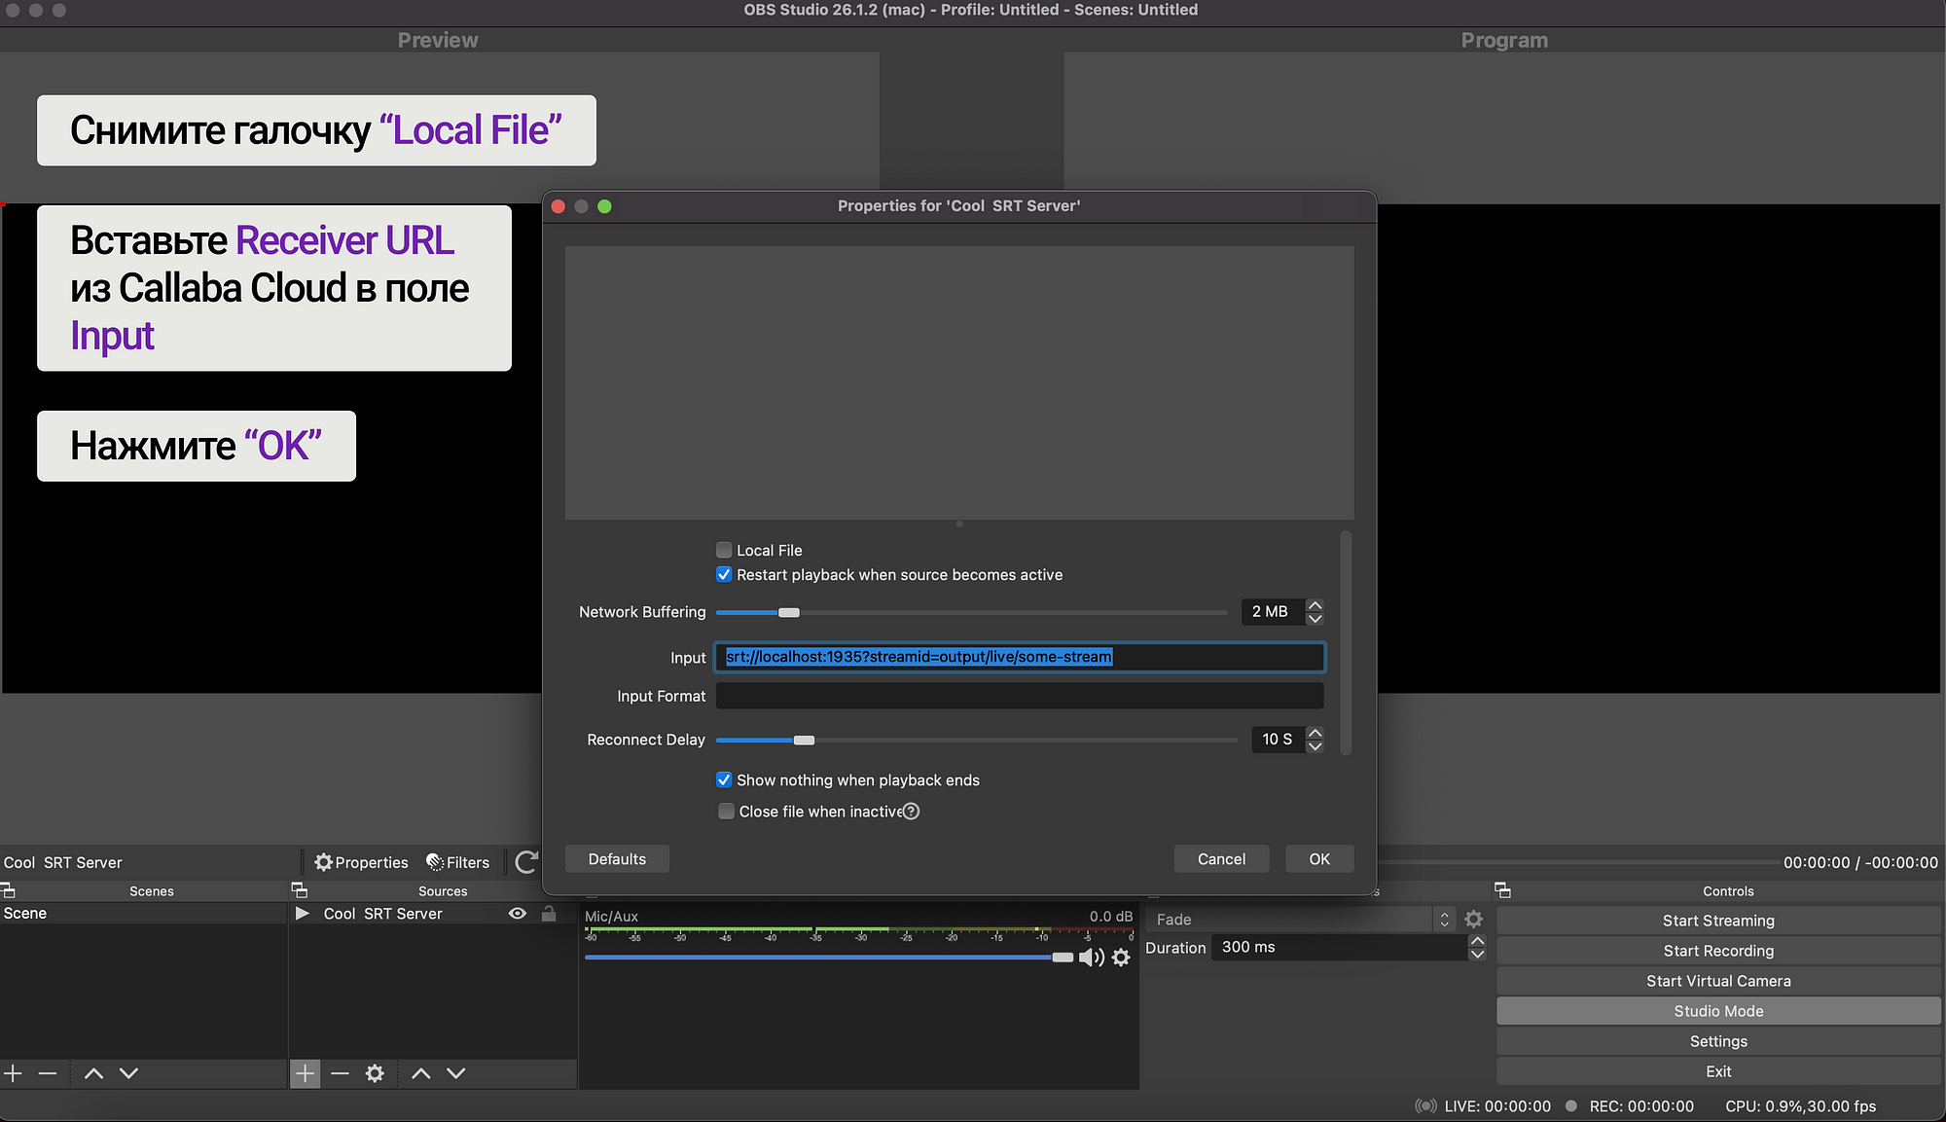Click Cancel in the properties dialog
The width and height of the screenshot is (1946, 1122).
point(1221,859)
